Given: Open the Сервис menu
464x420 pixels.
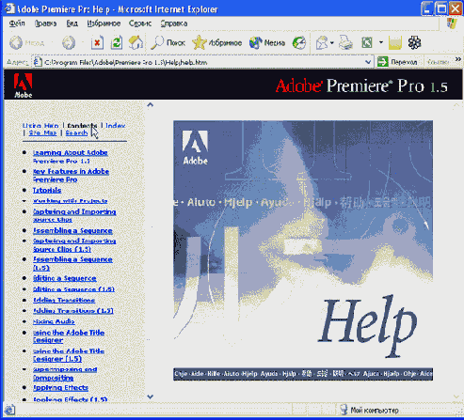Looking at the screenshot, I should coord(140,23).
